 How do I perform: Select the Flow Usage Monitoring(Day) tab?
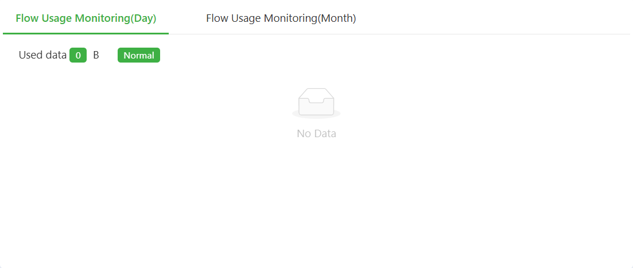(86, 18)
